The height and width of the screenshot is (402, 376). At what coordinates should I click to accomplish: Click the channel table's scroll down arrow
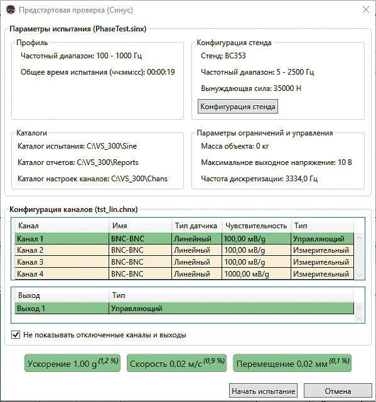[x=359, y=275]
